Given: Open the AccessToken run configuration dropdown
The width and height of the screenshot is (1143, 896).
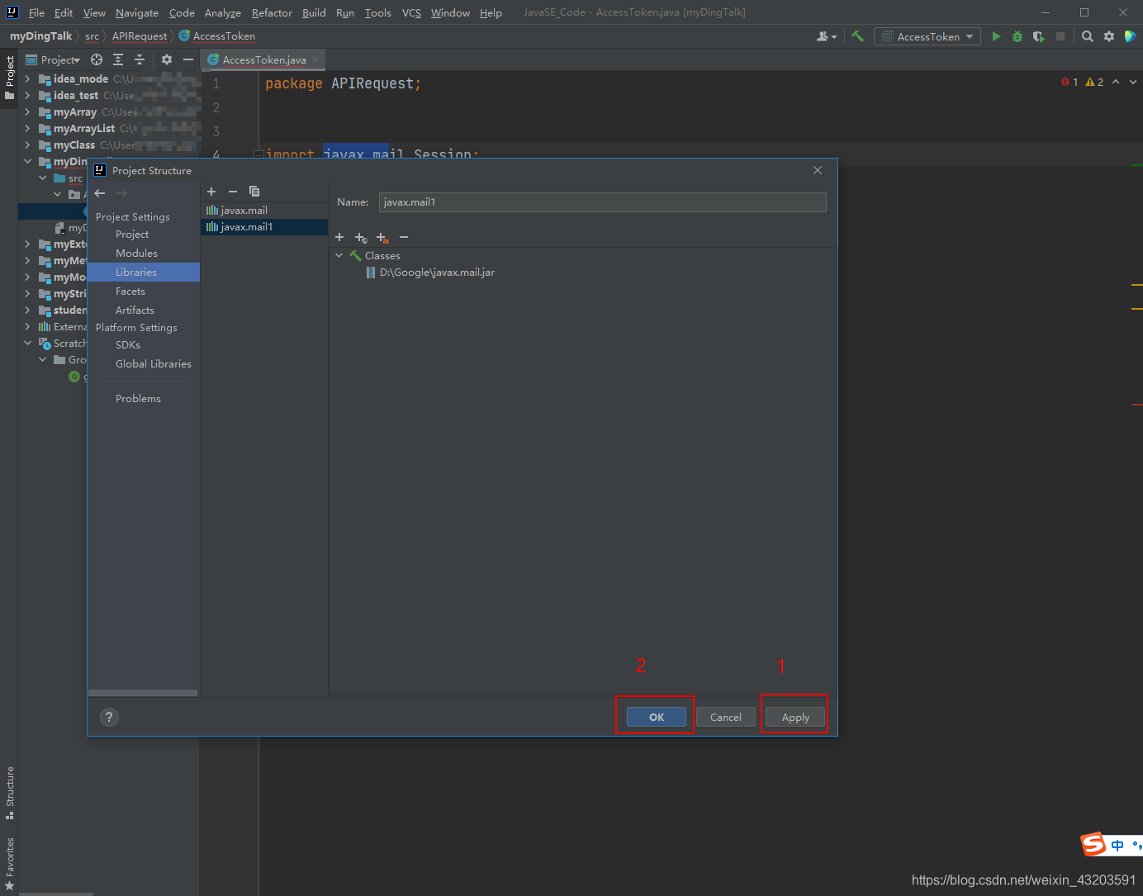Looking at the screenshot, I should (x=927, y=36).
